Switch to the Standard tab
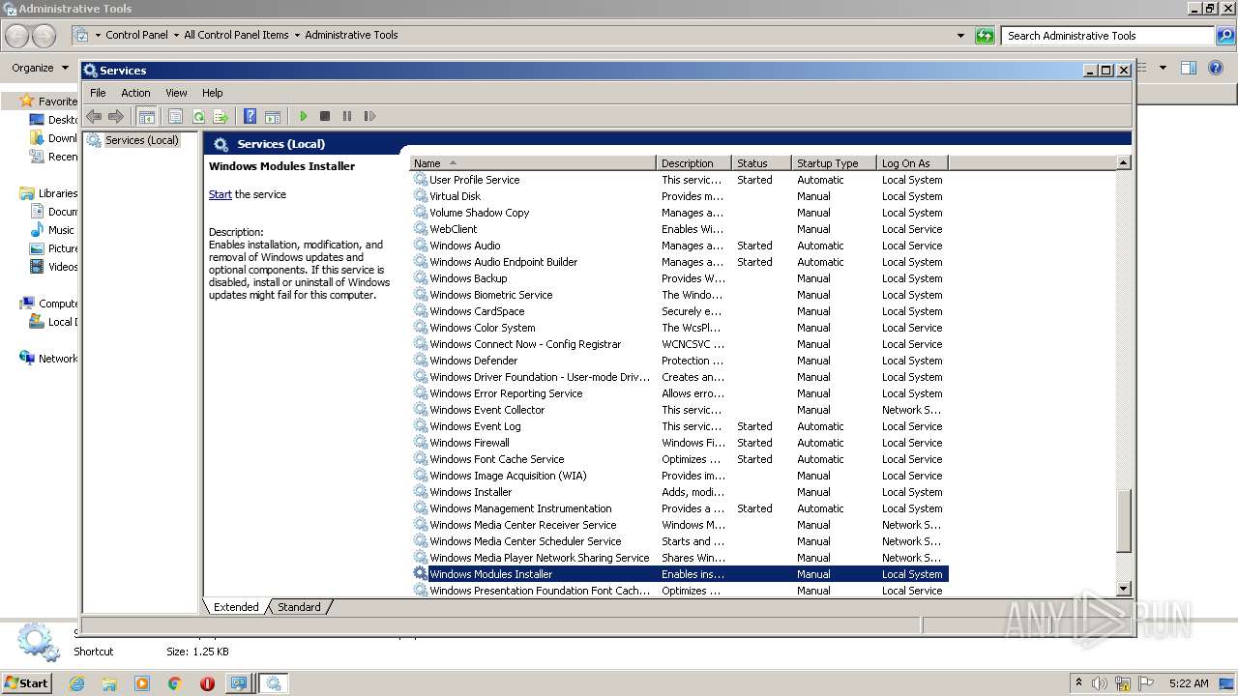The height and width of the screenshot is (696, 1238). tap(299, 607)
